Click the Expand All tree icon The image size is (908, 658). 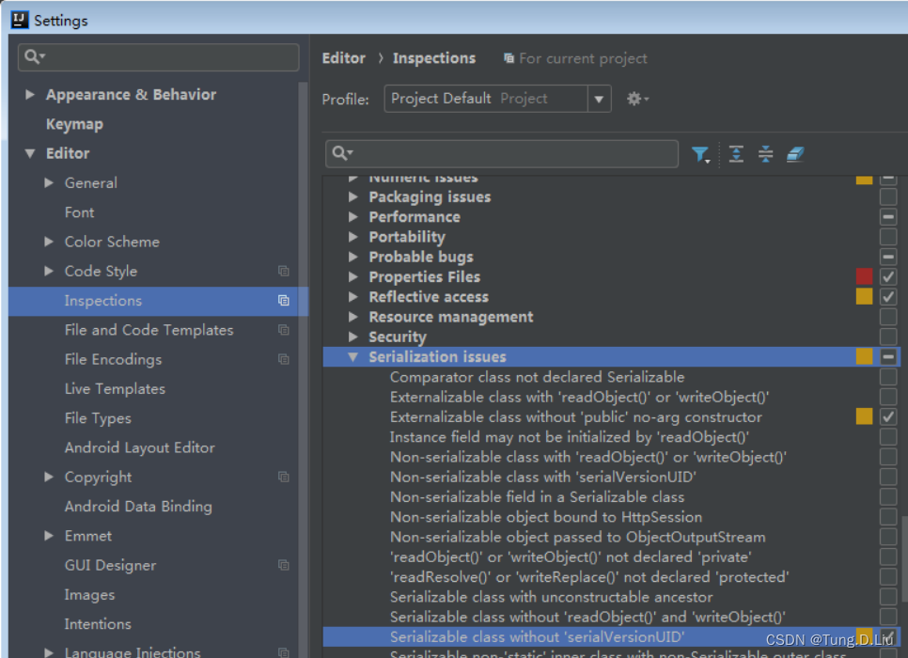736,154
